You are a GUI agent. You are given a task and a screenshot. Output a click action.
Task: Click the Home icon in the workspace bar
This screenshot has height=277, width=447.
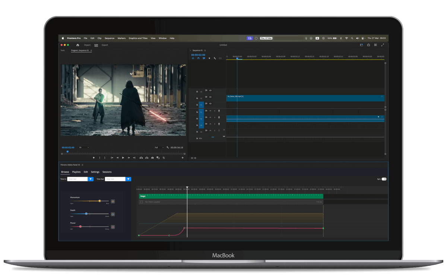pyautogui.click(x=77, y=45)
